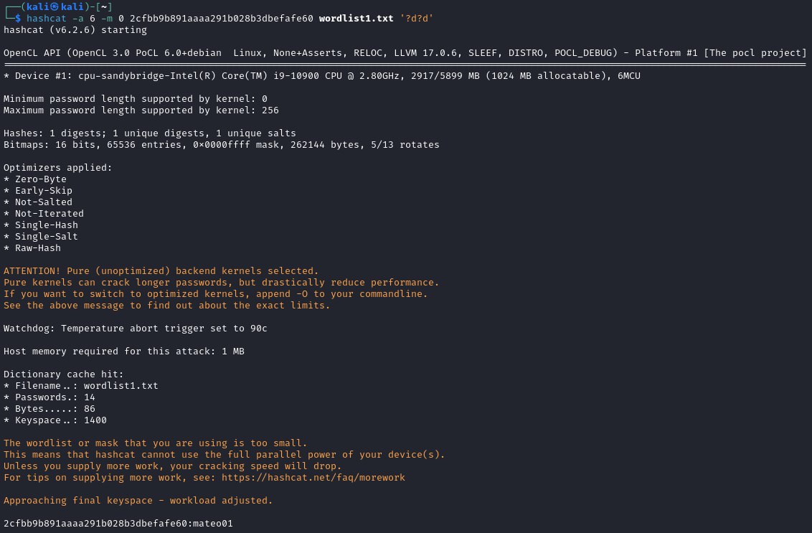This screenshot has width=812, height=533.
Task: Click the Device #1 CPU info line
Action: [x=321, y=76]
